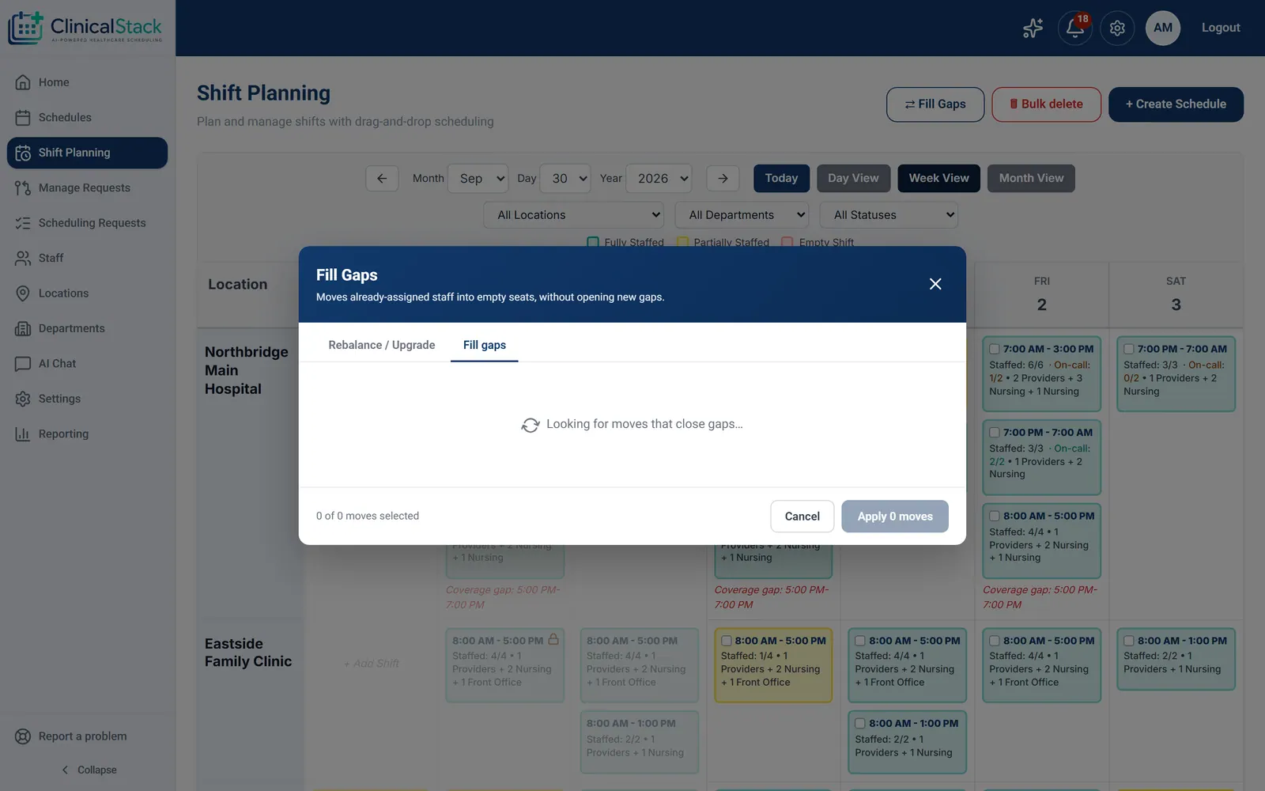This screenshot has height=791, width=1265.
Task: Go to previous date with left arrow
Action: (x=382, y=178)
